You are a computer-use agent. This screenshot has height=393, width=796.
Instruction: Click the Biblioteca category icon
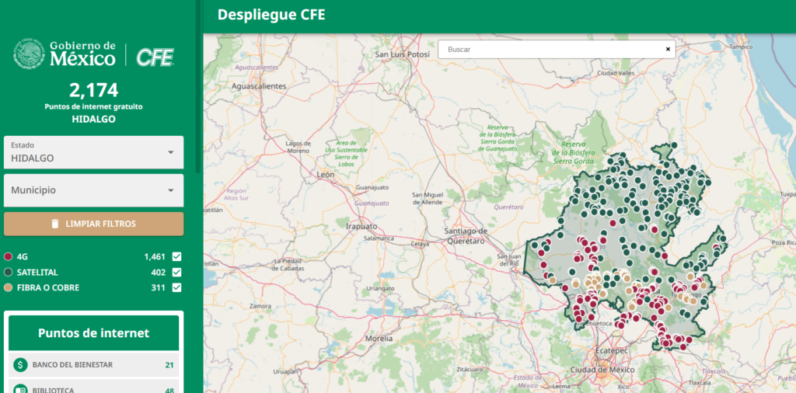[x=21, y=388]
